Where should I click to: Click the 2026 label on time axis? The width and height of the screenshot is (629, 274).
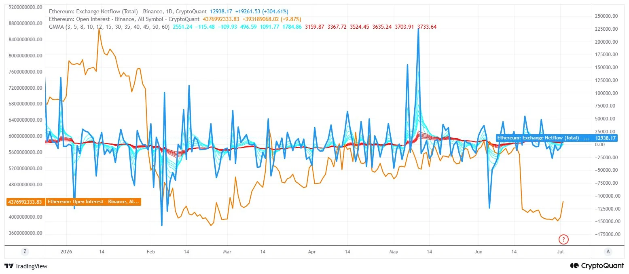coord(66,252)
